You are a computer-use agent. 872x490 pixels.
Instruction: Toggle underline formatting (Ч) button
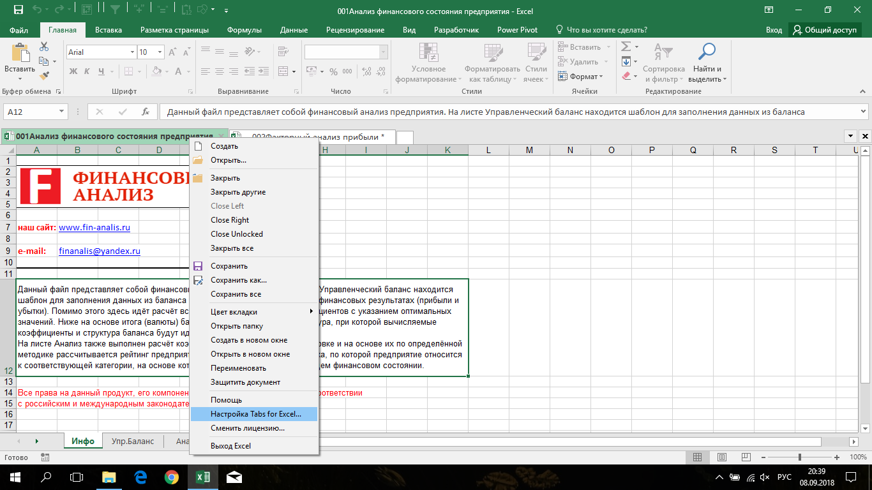click(101, 71)
